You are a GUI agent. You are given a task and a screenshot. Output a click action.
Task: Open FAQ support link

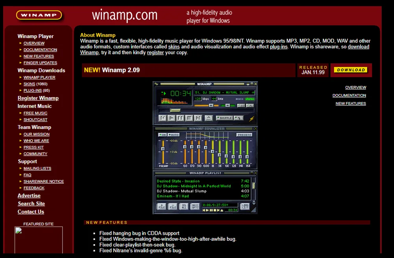[x=28, y=175]
